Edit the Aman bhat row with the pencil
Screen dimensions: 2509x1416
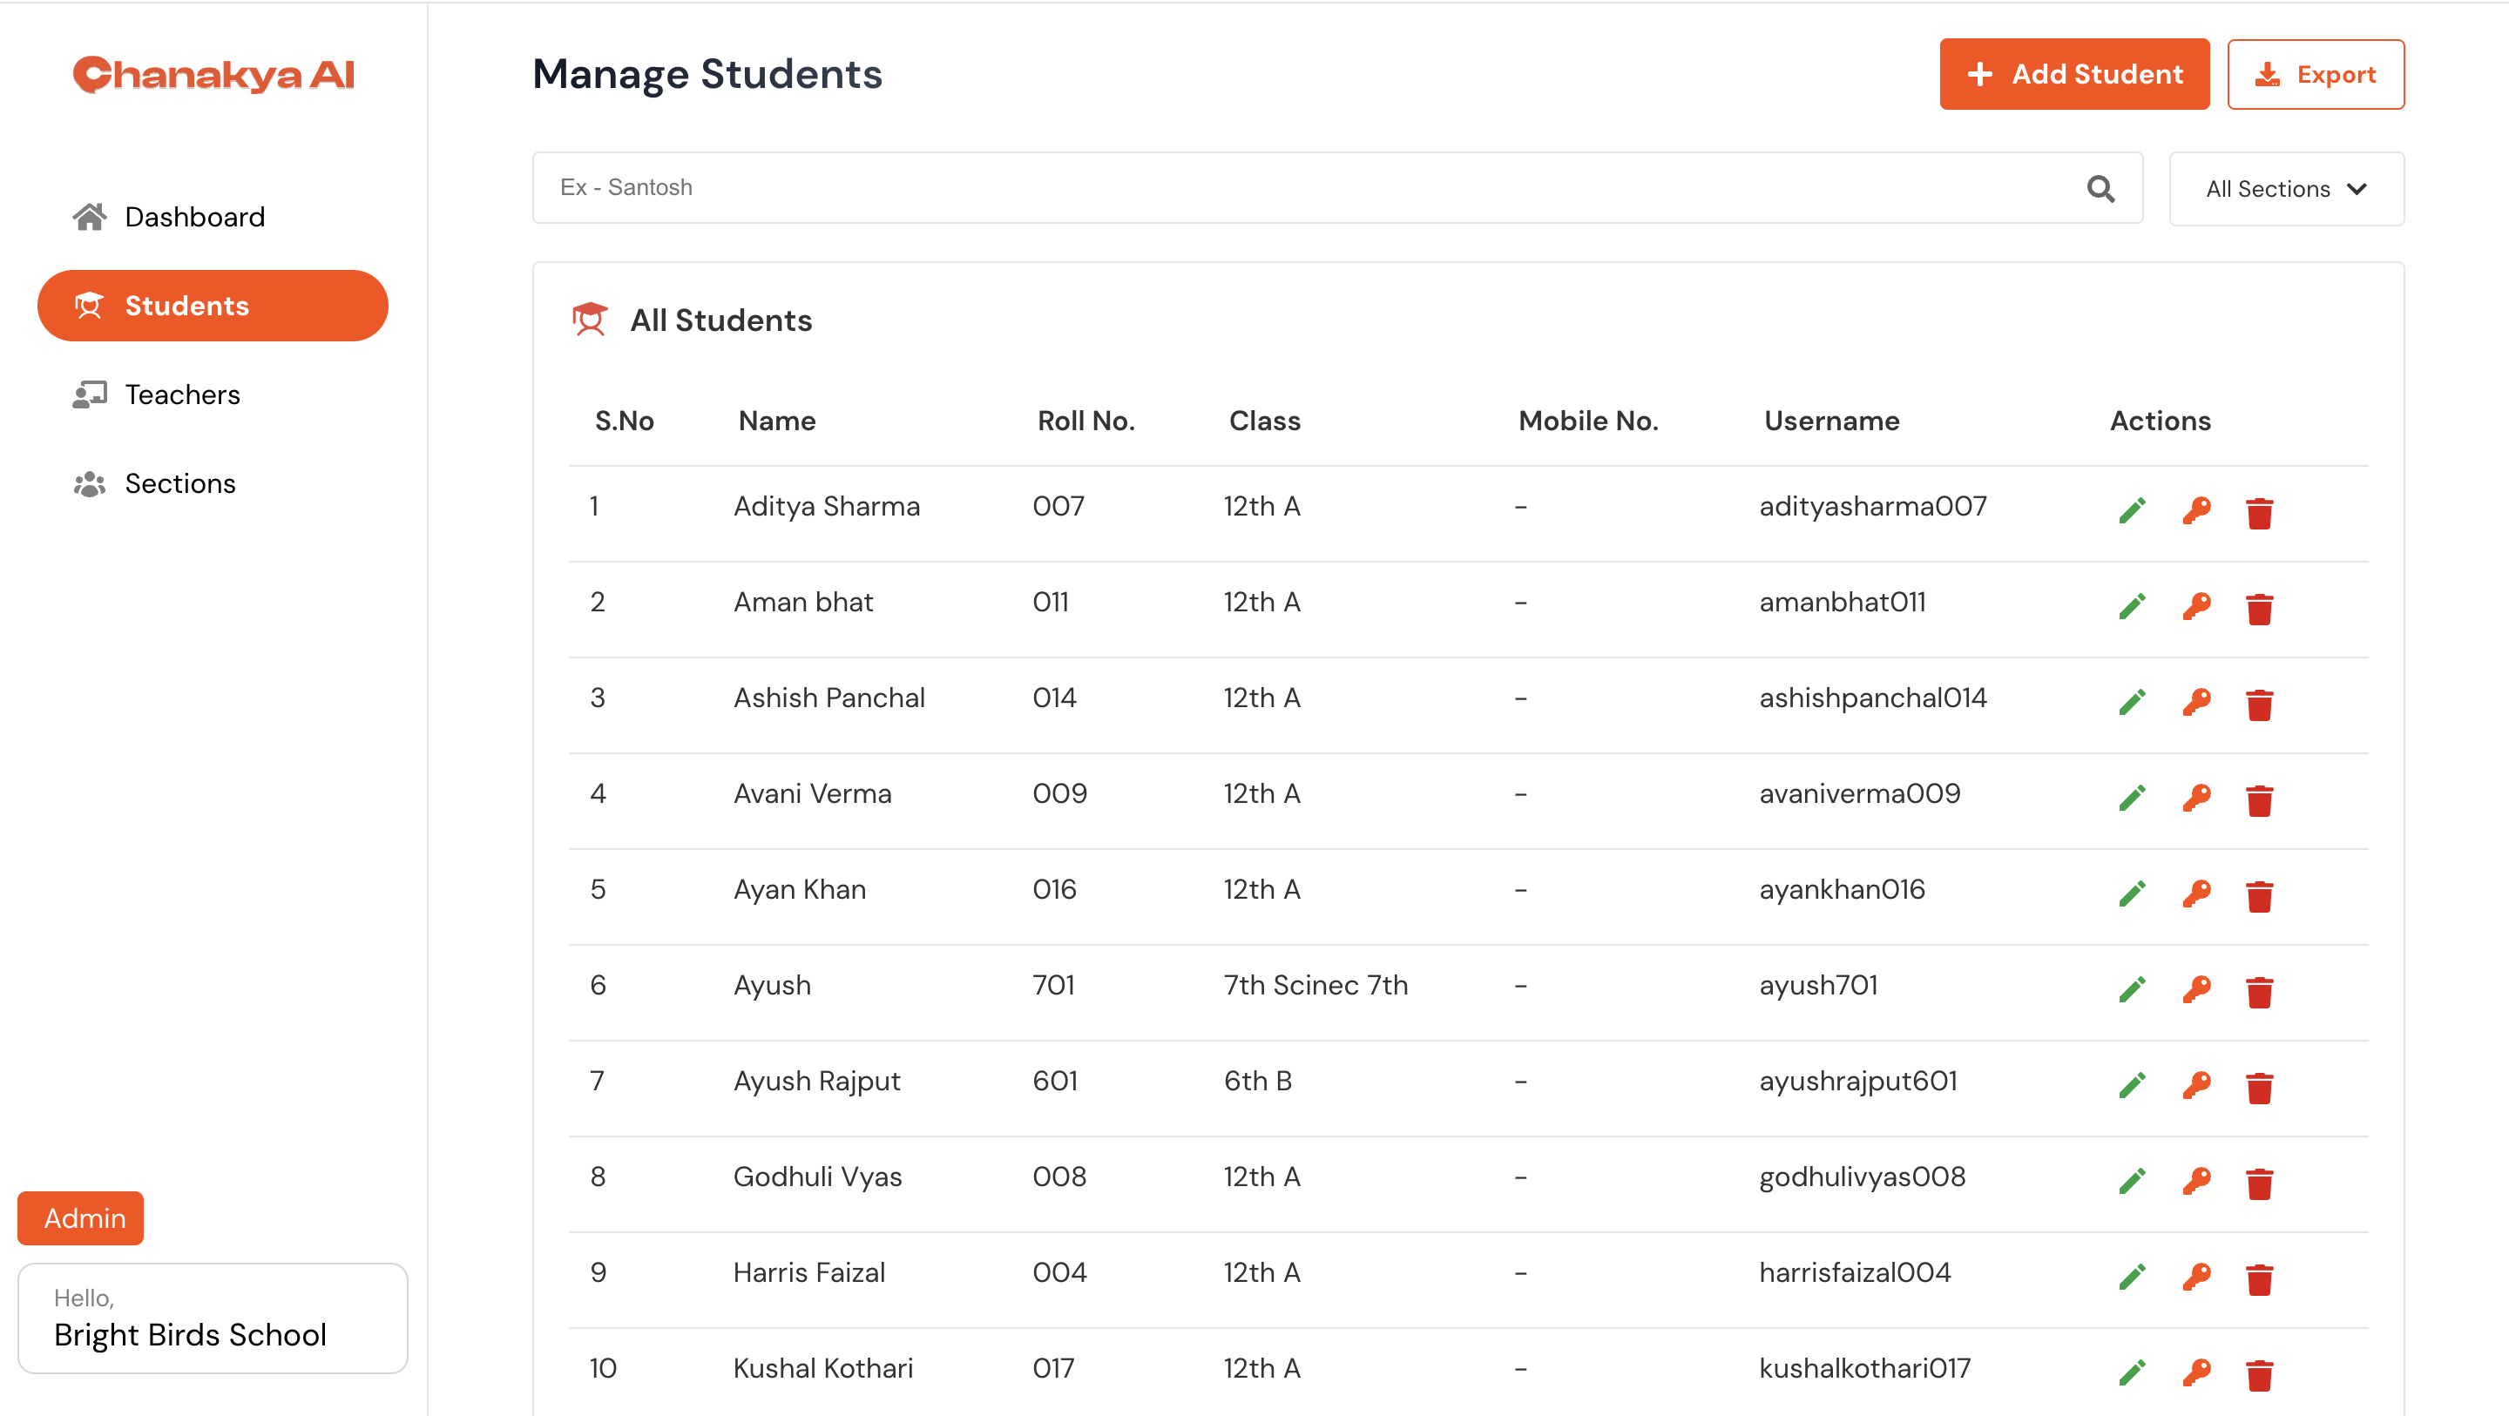2132,606
